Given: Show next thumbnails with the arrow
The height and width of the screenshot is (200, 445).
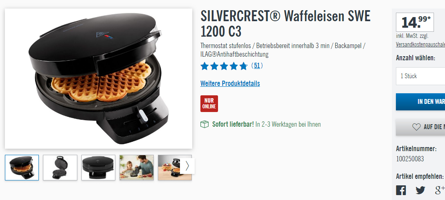Looking at the screenshot, I should click(187, 166).
